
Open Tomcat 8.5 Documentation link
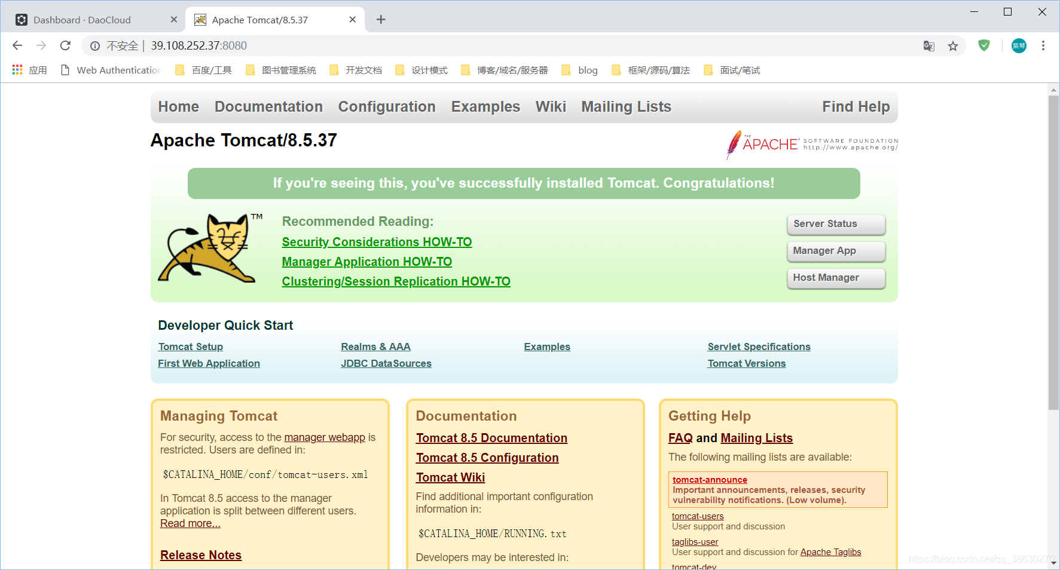coord(491,438)
